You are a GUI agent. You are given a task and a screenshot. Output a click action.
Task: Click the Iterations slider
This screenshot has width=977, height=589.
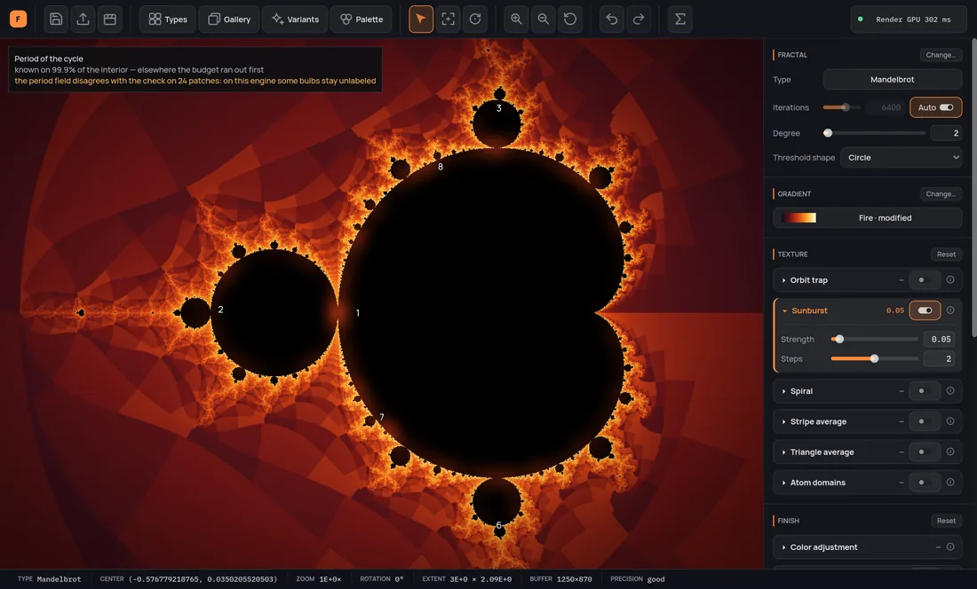tap(842, 107)
